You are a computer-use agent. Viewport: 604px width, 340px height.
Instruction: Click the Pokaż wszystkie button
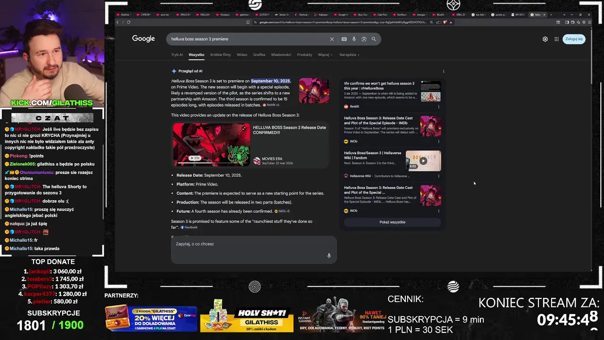pyautogui.click(x=393, y=222)
